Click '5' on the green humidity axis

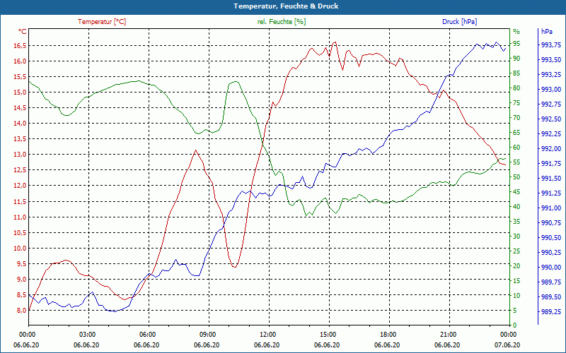[515, 311]
